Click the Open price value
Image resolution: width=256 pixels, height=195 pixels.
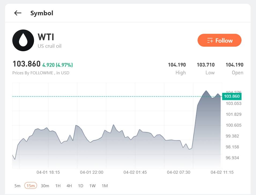[x=234, y=65]
